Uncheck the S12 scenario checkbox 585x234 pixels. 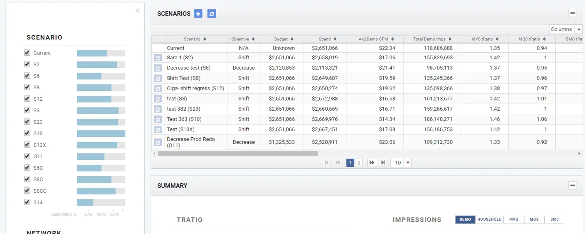coord(27,99)
